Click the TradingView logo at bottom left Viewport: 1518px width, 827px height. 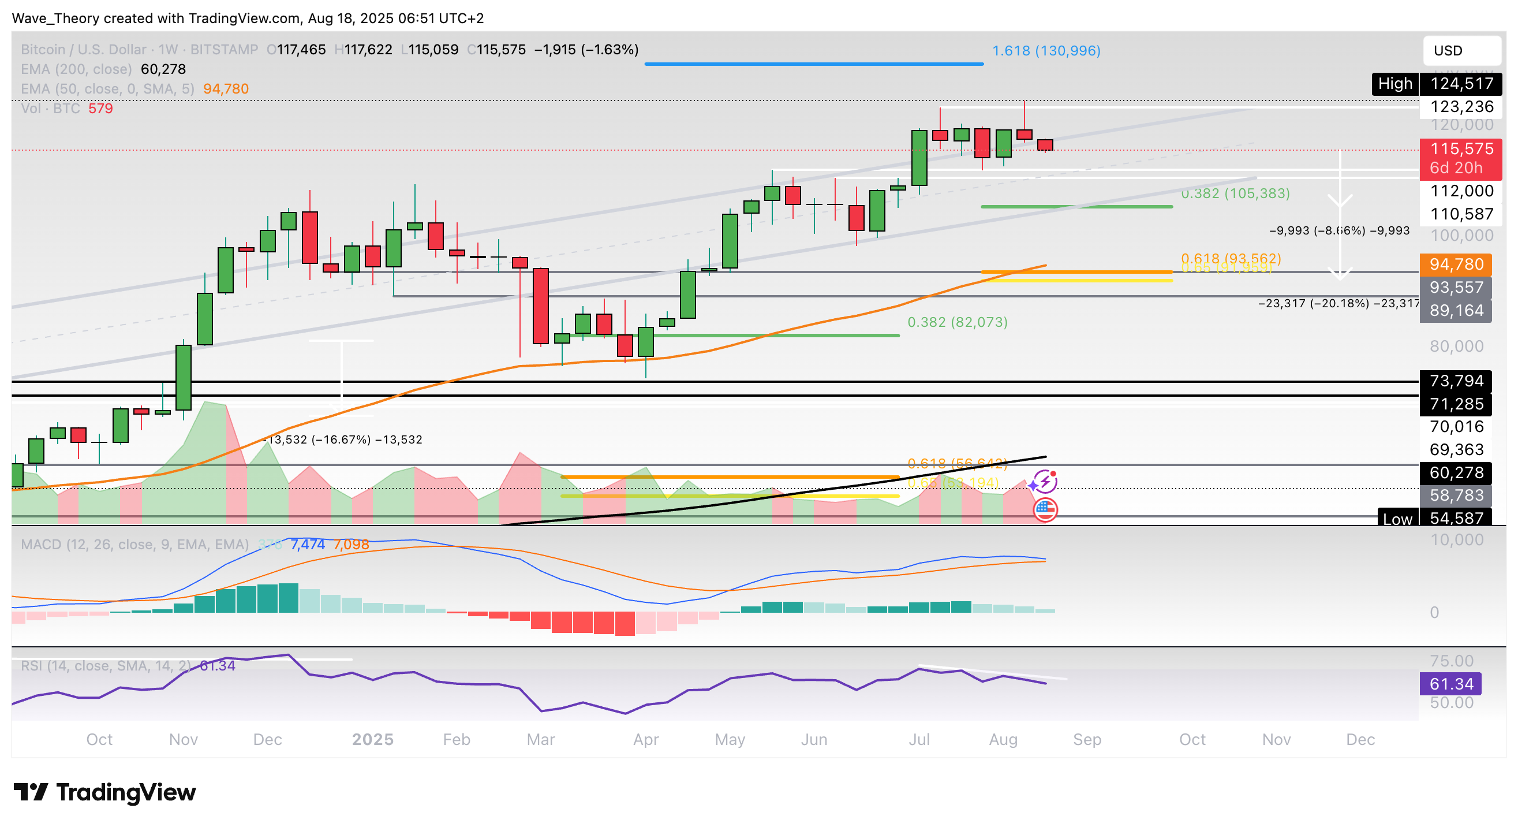[x=104, y=792]
